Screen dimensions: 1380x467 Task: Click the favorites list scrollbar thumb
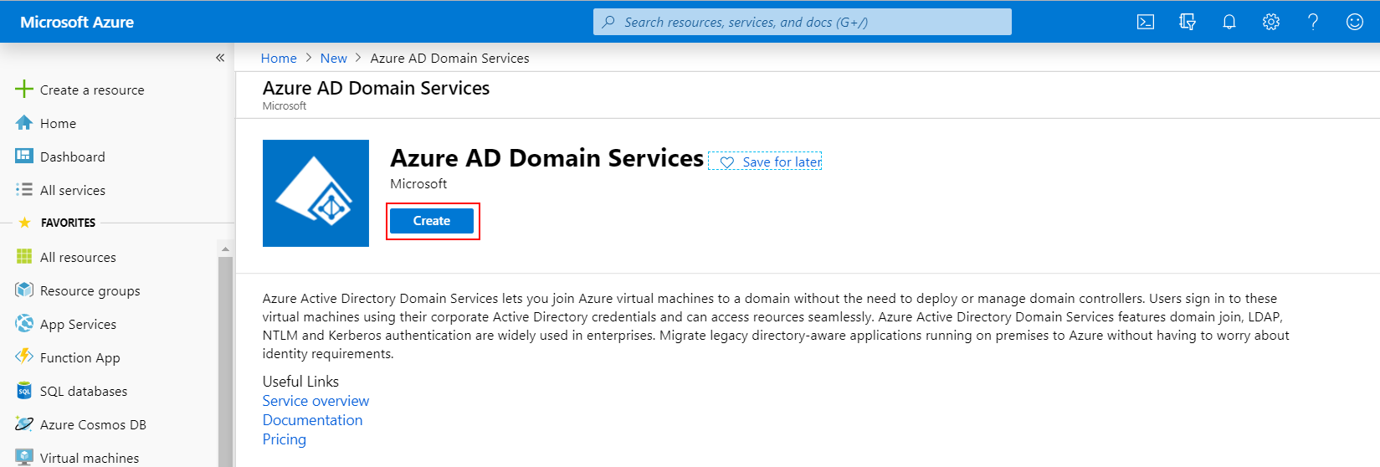(x=225, y=362)
